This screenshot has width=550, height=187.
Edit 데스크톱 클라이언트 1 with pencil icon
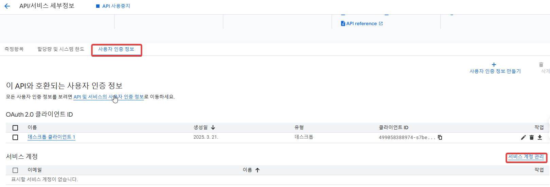pos(524,137)
